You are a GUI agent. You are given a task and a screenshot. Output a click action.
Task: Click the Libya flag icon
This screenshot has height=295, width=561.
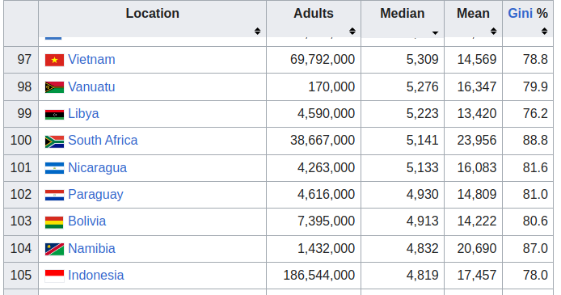point(54,115)
